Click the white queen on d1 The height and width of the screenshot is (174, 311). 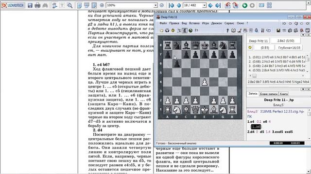point(195,110)
